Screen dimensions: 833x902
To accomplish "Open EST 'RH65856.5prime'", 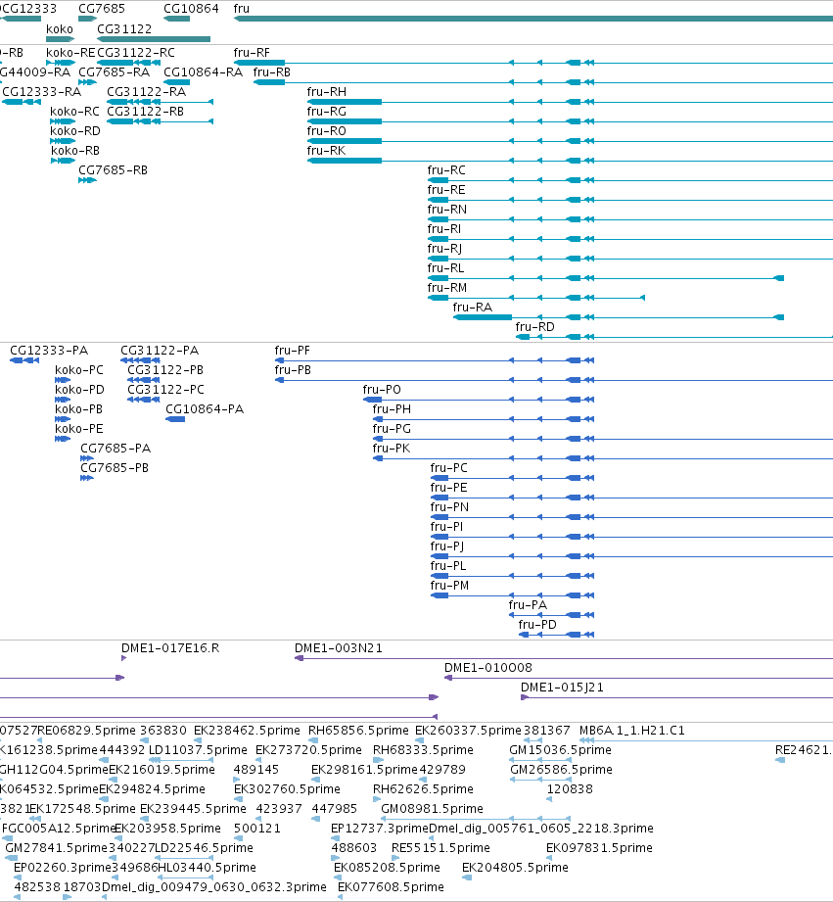I will tap(358, 731).
